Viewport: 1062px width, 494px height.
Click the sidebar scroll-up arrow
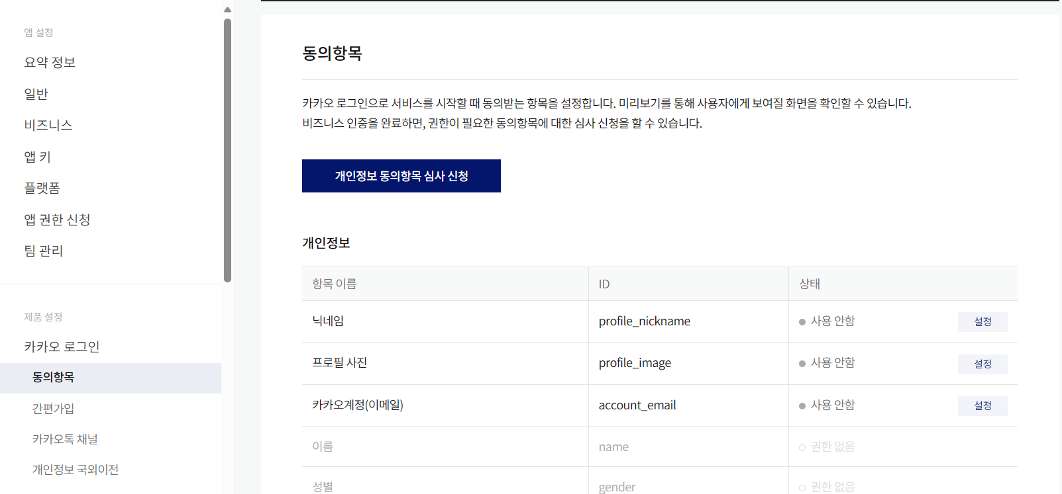point(227,9)
